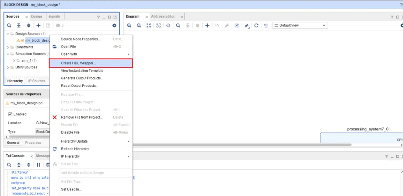Choose Open File from context menu
The height and width of the screenshot is (196, 403).
point(91,47)
